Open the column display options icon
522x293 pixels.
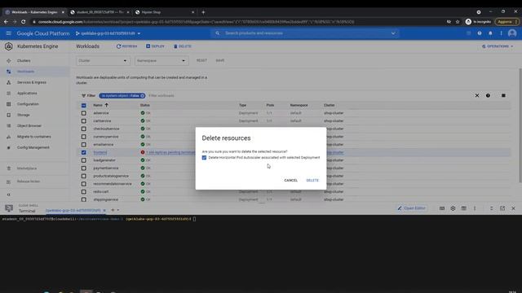(x=503, y=96)
